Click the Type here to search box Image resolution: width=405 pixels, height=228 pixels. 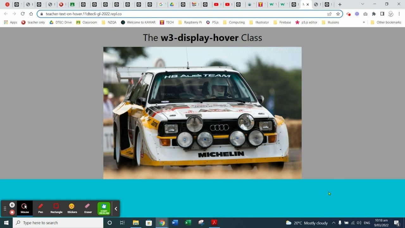58,223
